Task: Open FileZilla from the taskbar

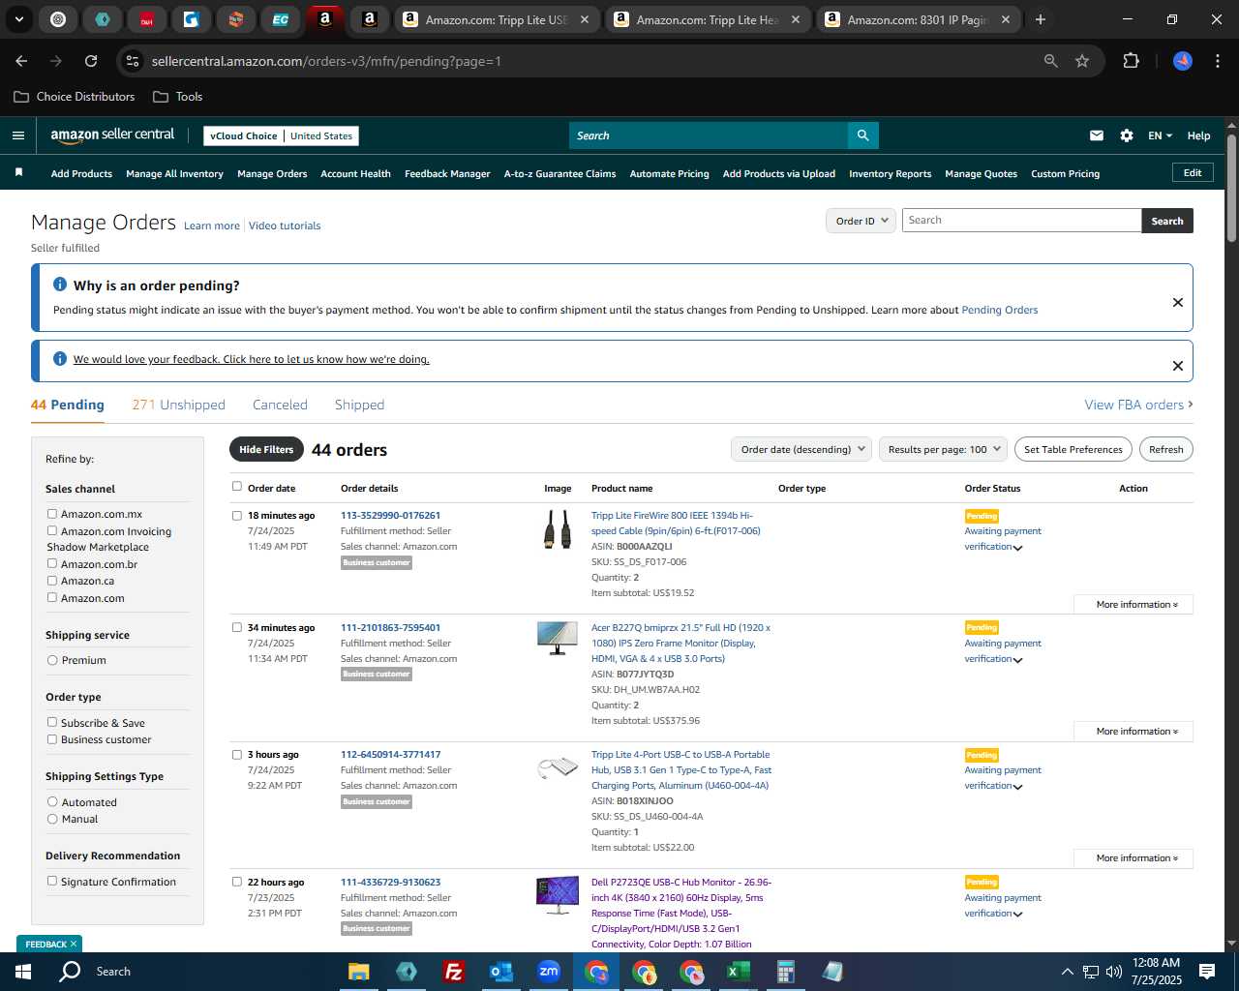Action: click(x=453, y=972)
